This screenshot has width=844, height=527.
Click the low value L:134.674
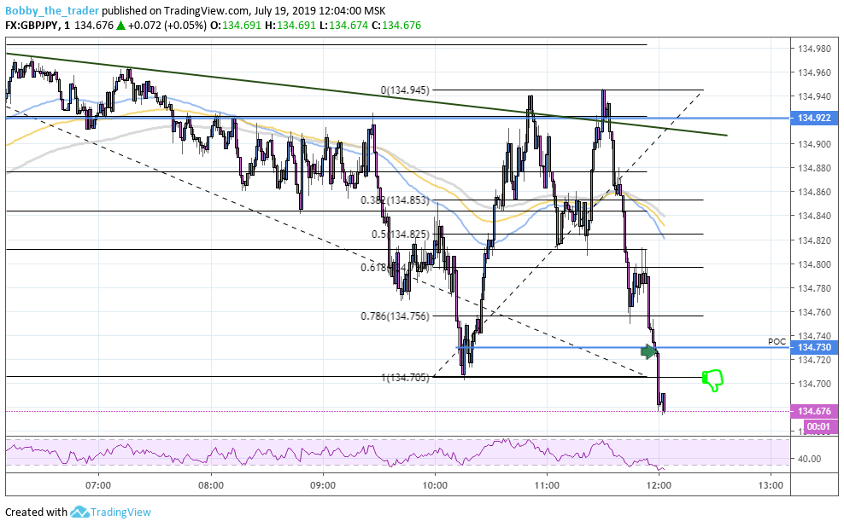[343, 26]
